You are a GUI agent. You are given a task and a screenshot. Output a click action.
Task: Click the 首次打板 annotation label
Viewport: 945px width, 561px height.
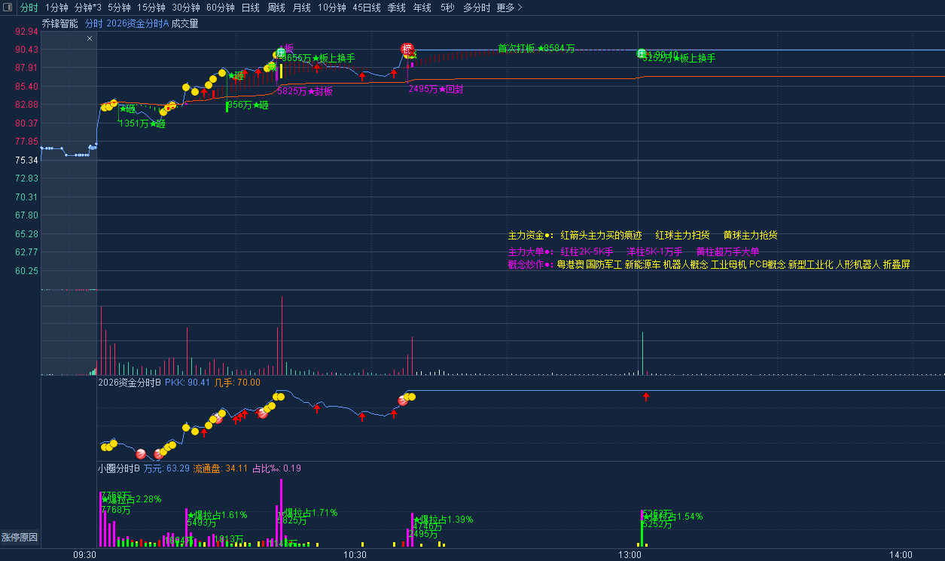[x=517, y=48]
